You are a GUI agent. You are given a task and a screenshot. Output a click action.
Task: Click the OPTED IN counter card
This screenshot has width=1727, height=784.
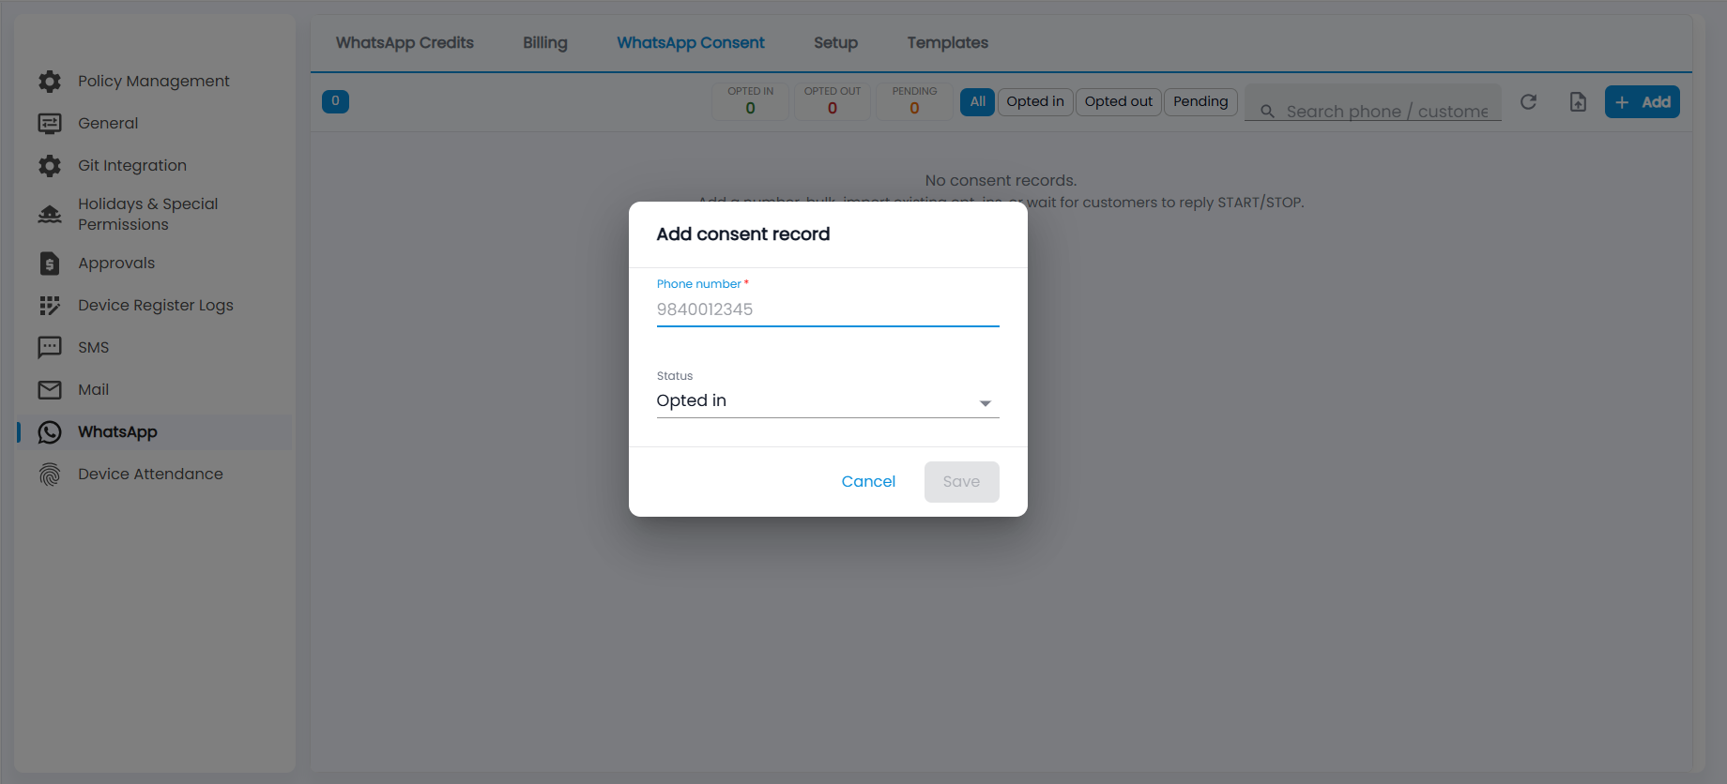pos(750,101)
